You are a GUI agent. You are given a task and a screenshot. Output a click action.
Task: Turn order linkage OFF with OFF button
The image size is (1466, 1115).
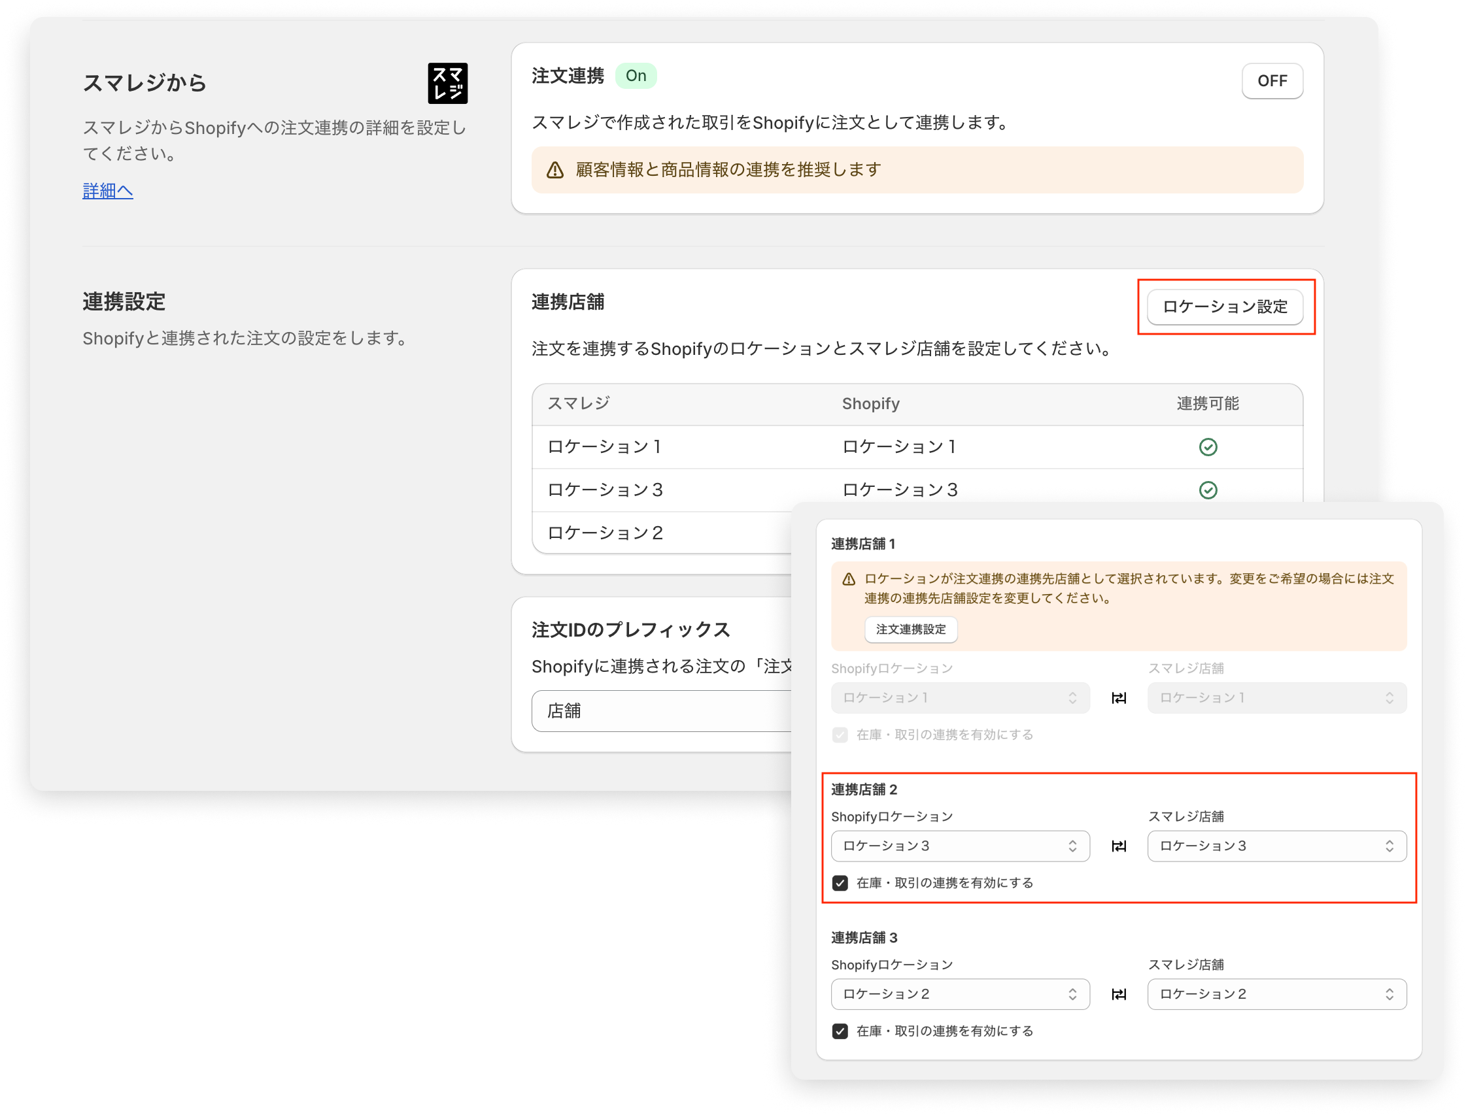pyautogui.click(x=1272, y=81)
